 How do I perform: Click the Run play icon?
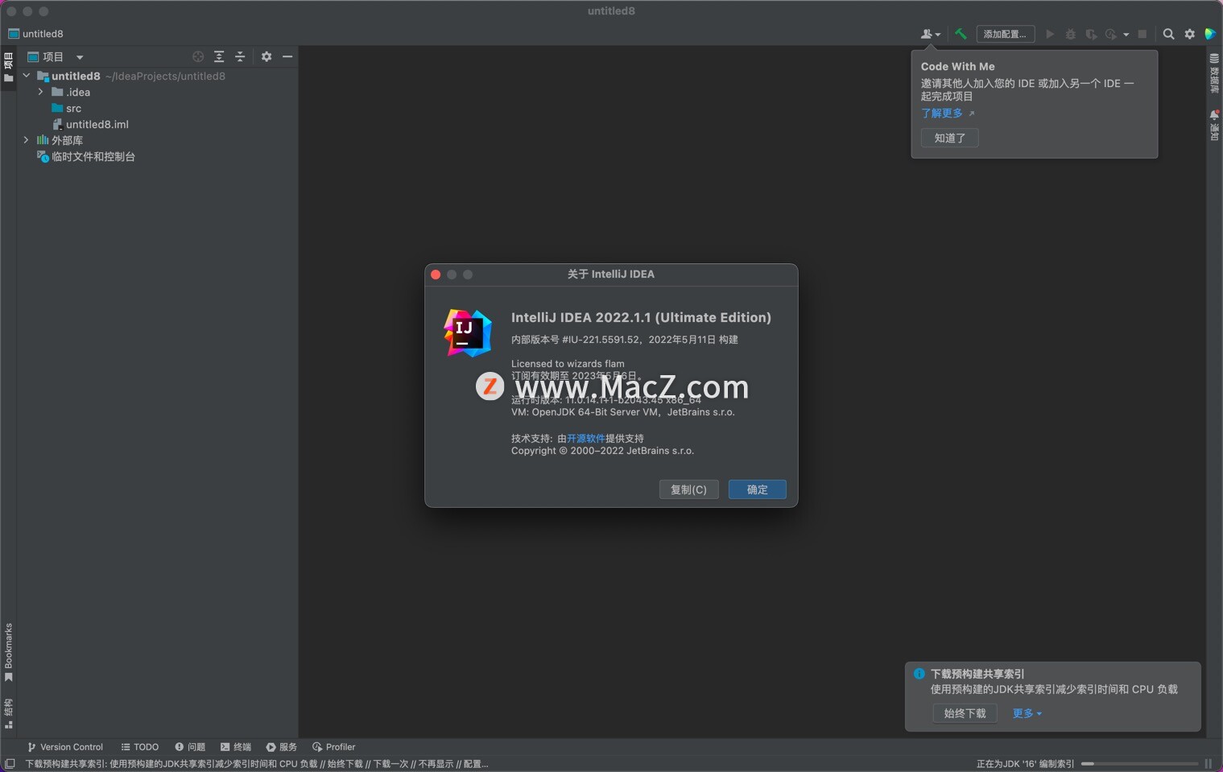(1050, 34)
